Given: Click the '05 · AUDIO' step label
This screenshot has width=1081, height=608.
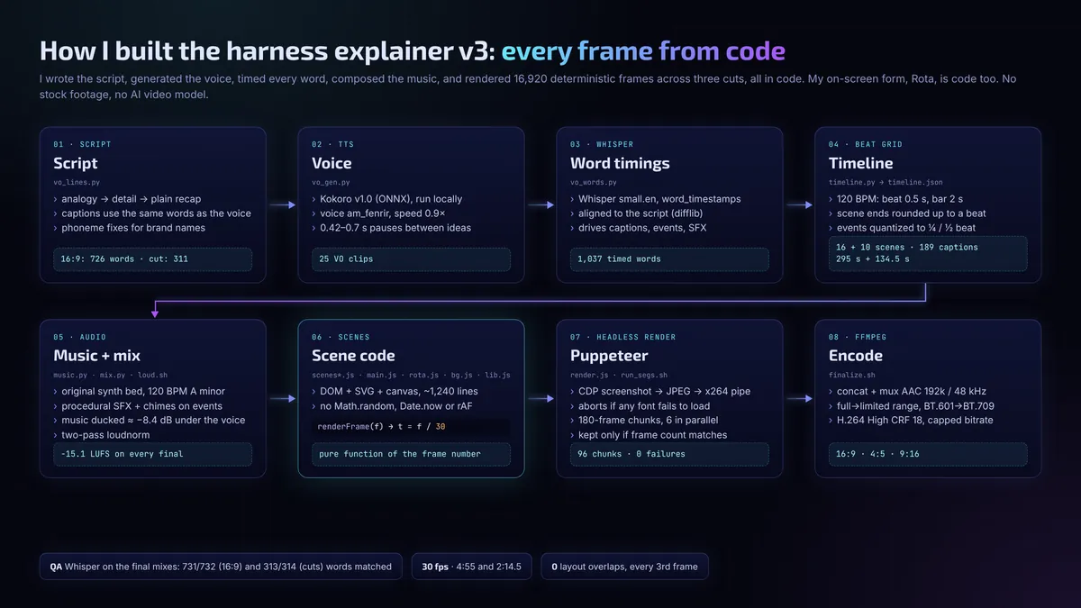Looking at the screenshot, I should (79, 337).
